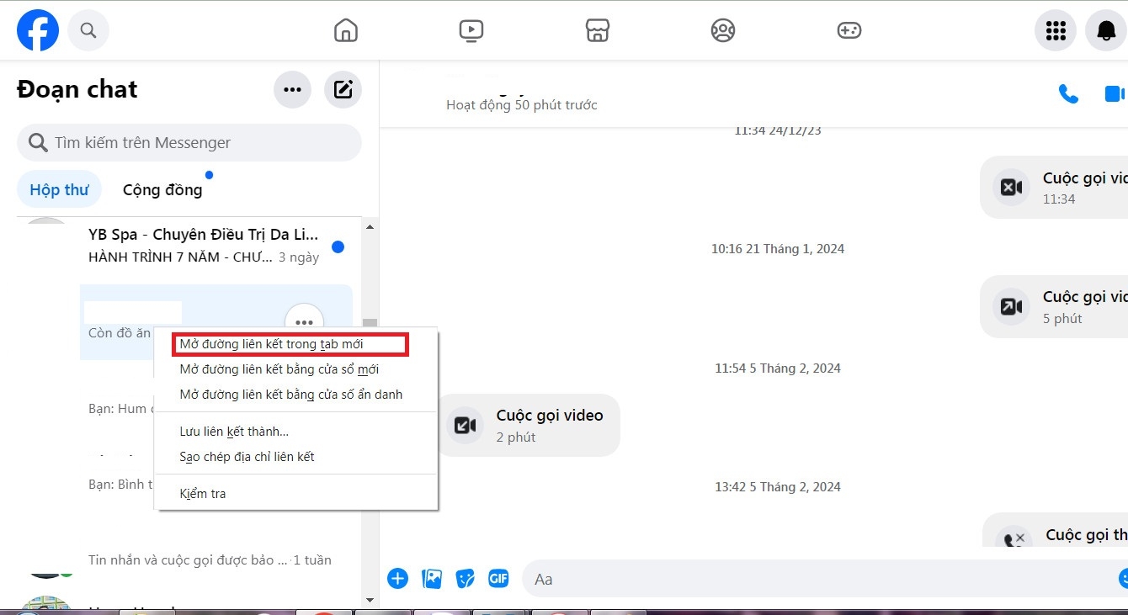Click Hoạt động 50 phút trước status text
The image size is (1128, 615).
click(522, 105)
